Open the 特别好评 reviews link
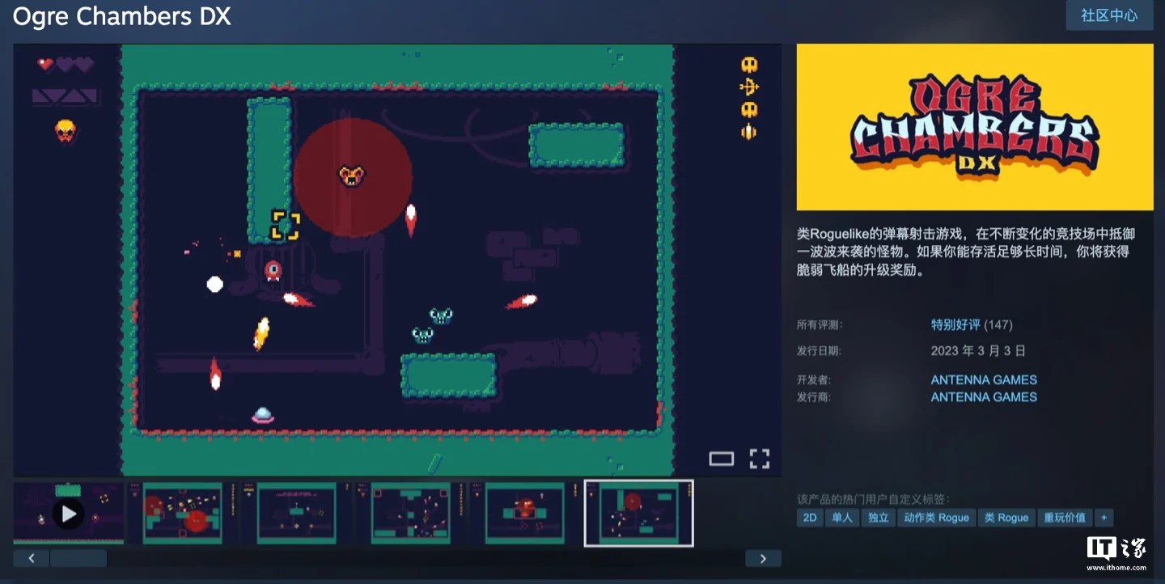 tap(955, 325)
